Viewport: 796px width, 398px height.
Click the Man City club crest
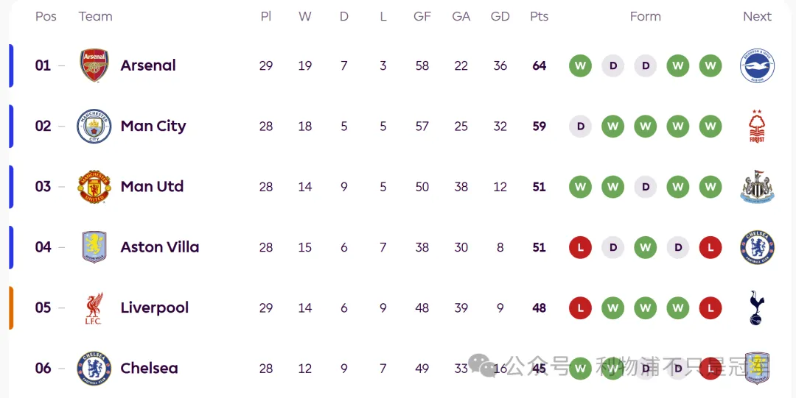[94, 127]
